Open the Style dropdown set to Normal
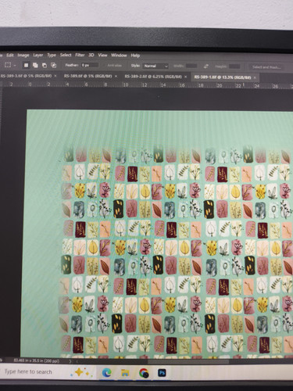The width and height of the screenshot is (293, 391). coord(155,66)
